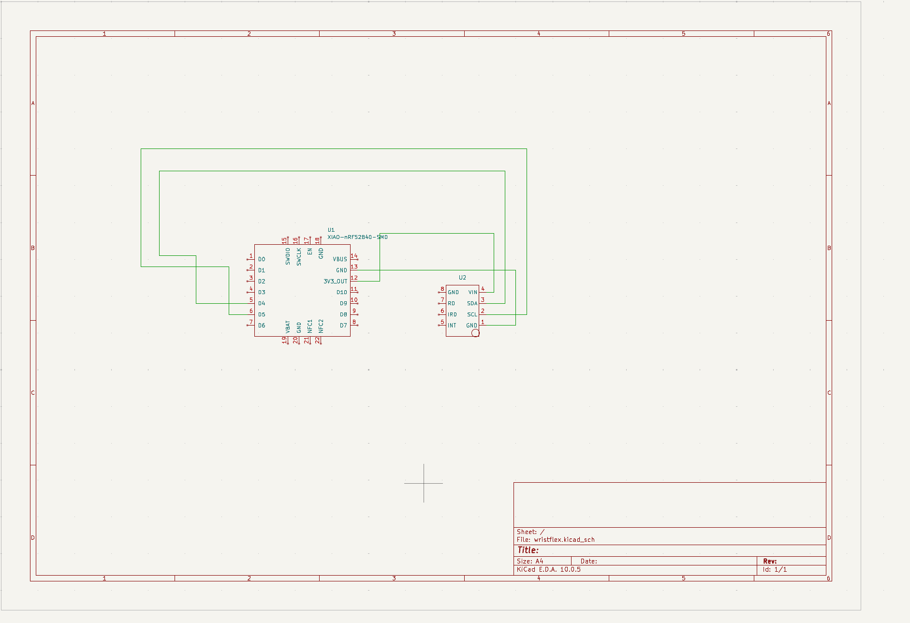Click the Id: 1/1 title block text
The width and height of the screenshot is (910, 623).
pyautogui.click(x=775, y=570)
